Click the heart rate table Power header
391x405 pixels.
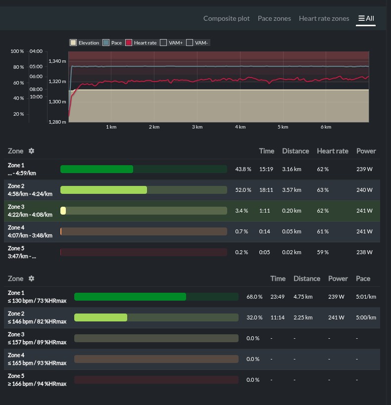pyautogui.click(x=338, y=279)
